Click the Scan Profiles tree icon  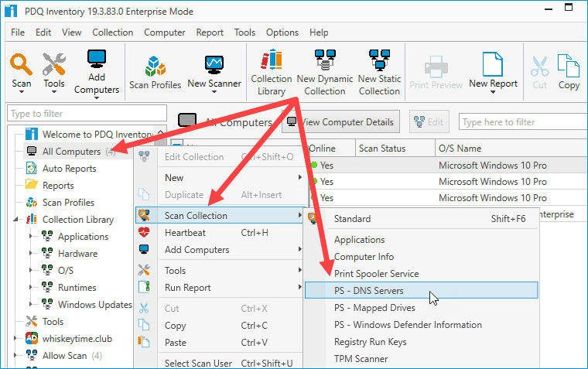coord(32,202)
